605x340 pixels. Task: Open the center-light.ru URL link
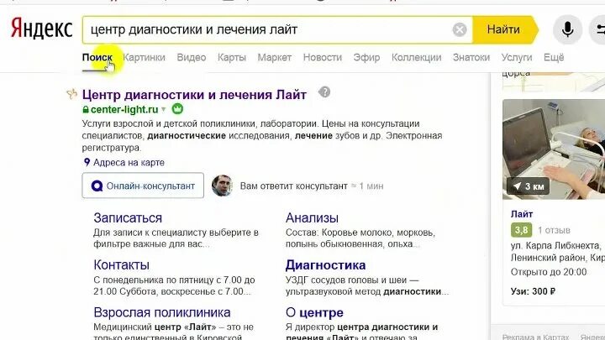(x=124, y=109)
